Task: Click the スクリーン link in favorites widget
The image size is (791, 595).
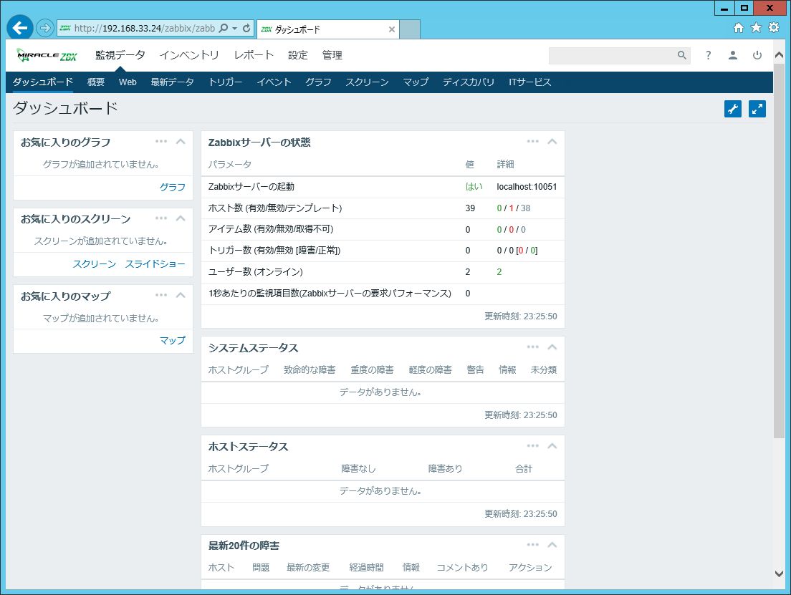Action: click(x=95, y=263)
